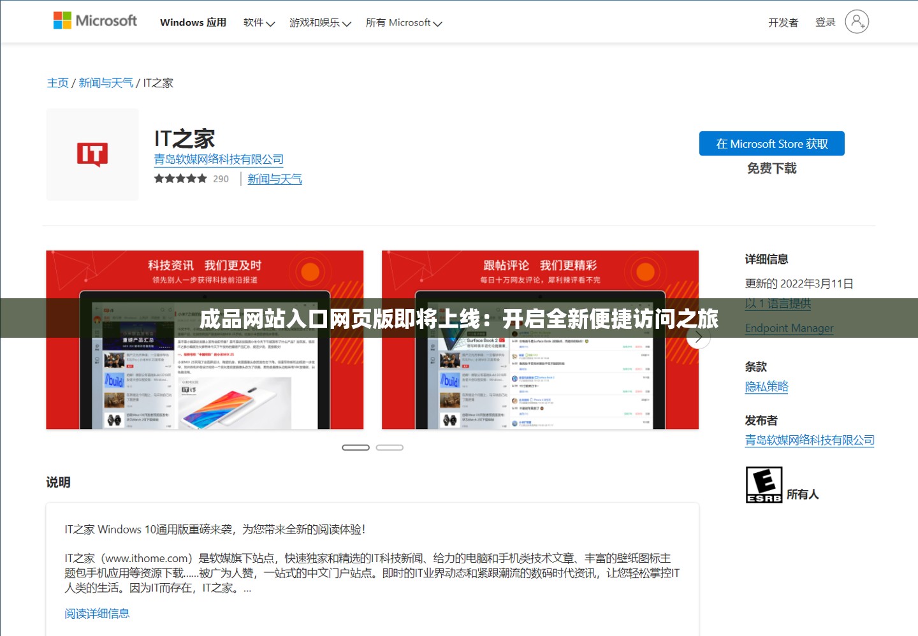The image size is (918, 636).
Task: Select the second carousel pagination dot
Action: [x=390, y=447]
